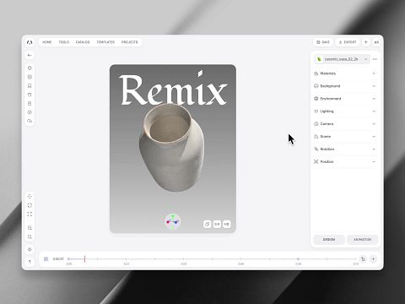This screenshot has width=405, height=304.
Task: Click the loop icon at the timeline end
Action: tap(363, 259)
